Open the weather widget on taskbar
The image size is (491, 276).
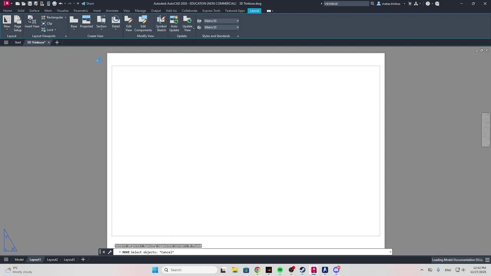(18, 270)
